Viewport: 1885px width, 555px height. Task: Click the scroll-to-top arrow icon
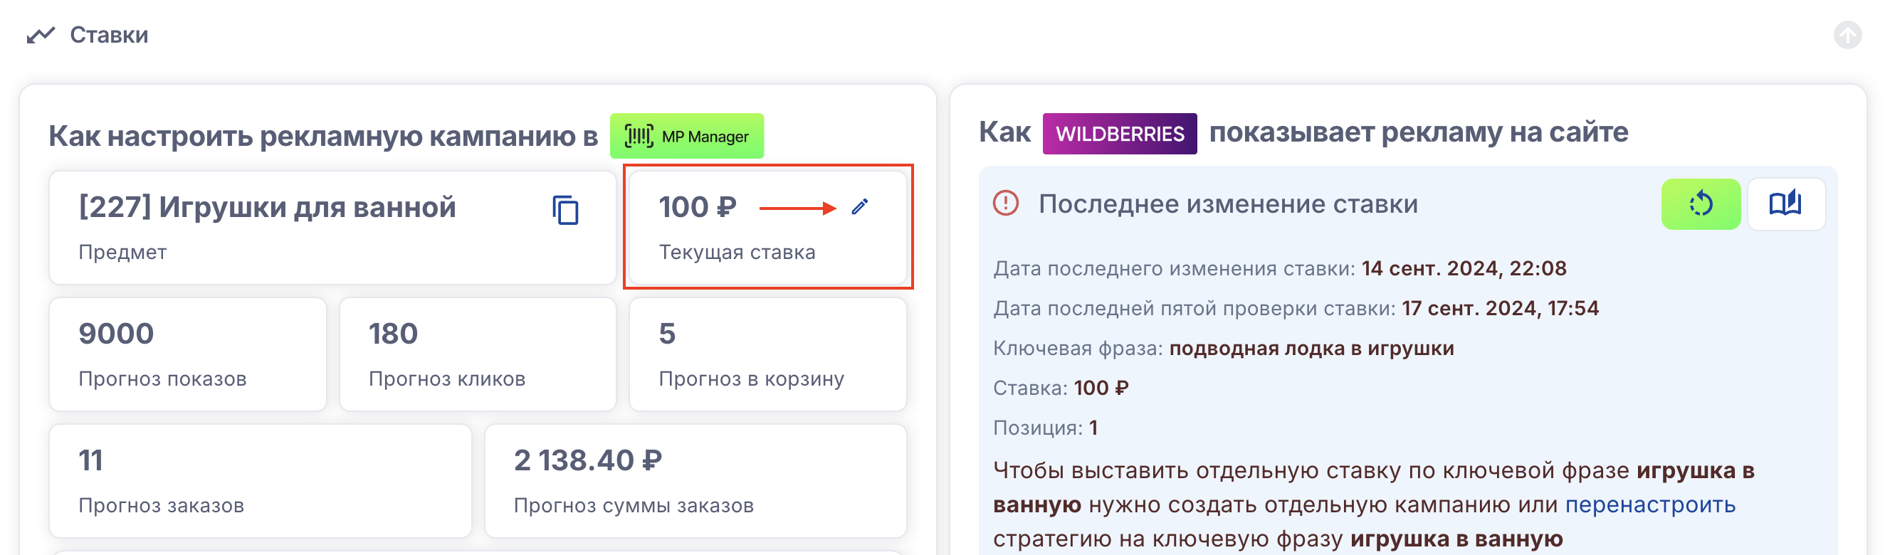click(1847, 34)
